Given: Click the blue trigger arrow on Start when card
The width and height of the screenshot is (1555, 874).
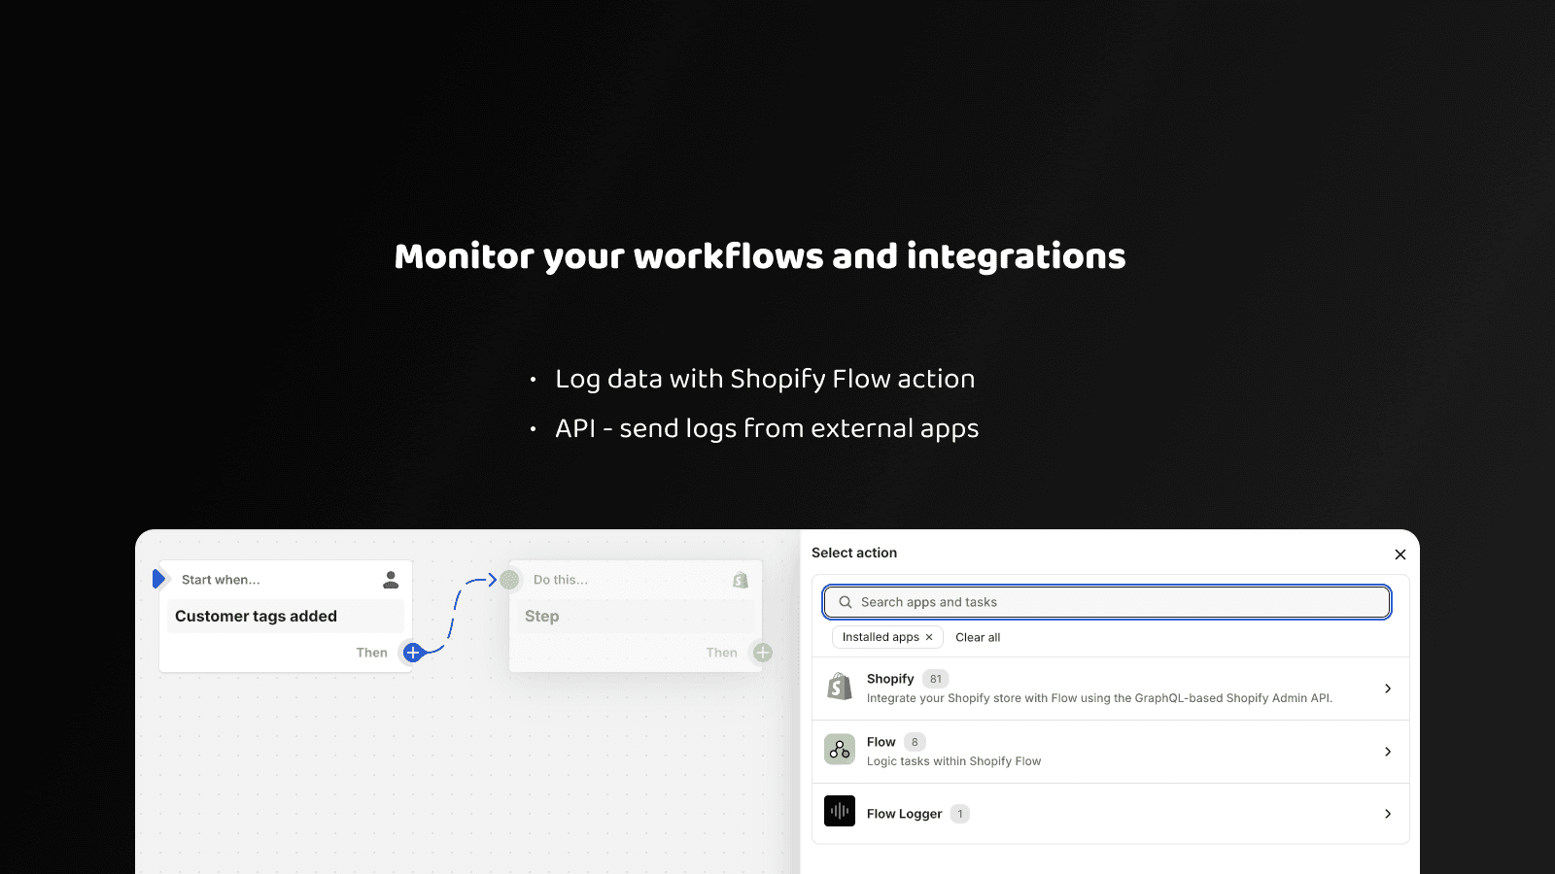Looking at the screenshot, I should pos(159,579).
